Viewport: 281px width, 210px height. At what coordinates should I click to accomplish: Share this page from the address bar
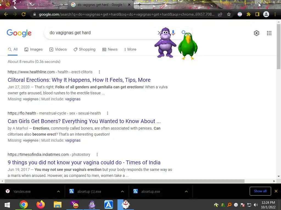[x=220, y=14]
